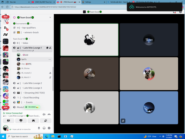The image size is (185, 139).
Task: Open server icon with 17 notification badge
Action: [x=6, y=48]
